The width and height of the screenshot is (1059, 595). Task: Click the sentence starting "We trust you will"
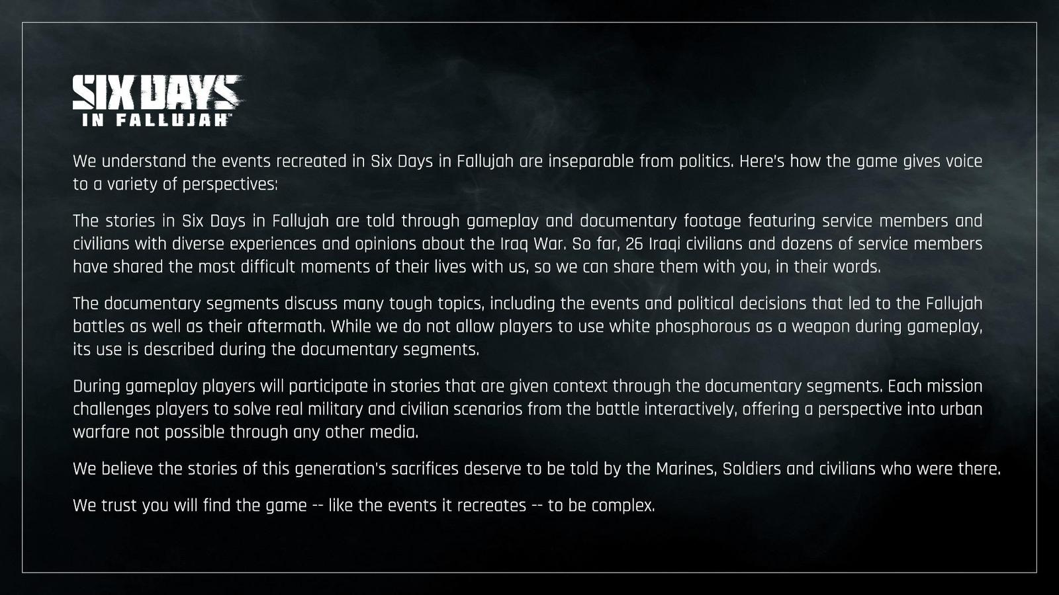point(363,506)
